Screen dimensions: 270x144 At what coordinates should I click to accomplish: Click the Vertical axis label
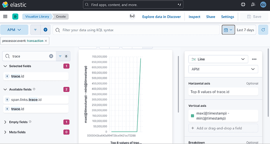(x=197, y=106)
